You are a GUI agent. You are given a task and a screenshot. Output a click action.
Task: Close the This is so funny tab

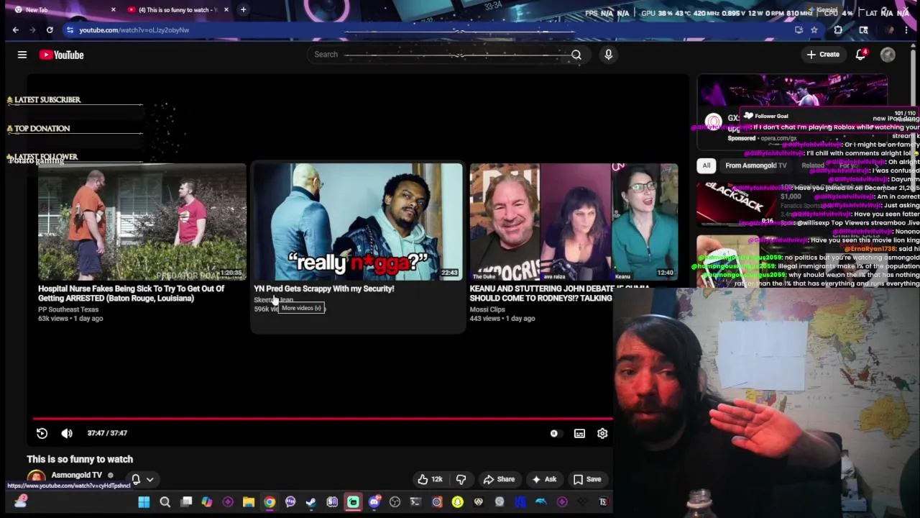[226, 10]
